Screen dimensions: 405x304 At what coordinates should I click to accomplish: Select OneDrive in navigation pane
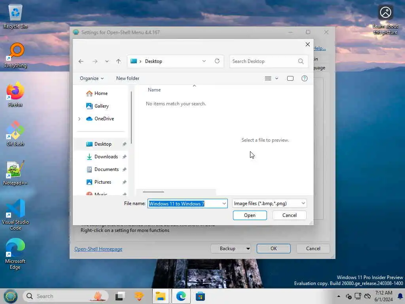104,119
